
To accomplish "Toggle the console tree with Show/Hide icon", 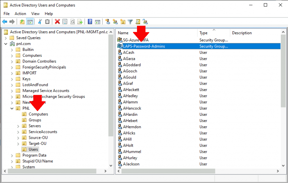I will 30,22.
